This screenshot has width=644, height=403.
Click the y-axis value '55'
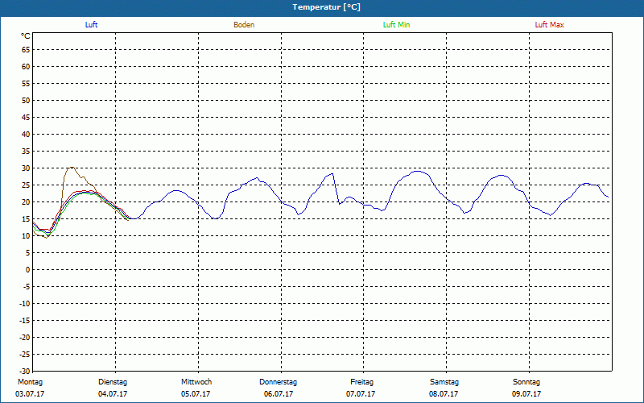click(26, 84)
